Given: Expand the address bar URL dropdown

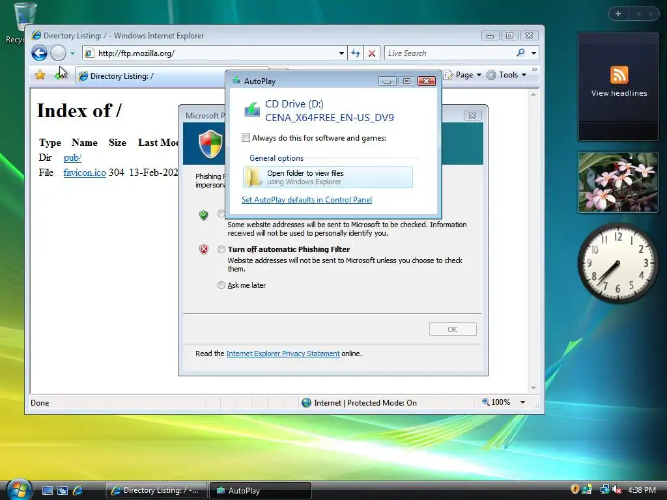Looking at the screenshot, I should pyautogui.click(x=341, y=53).
